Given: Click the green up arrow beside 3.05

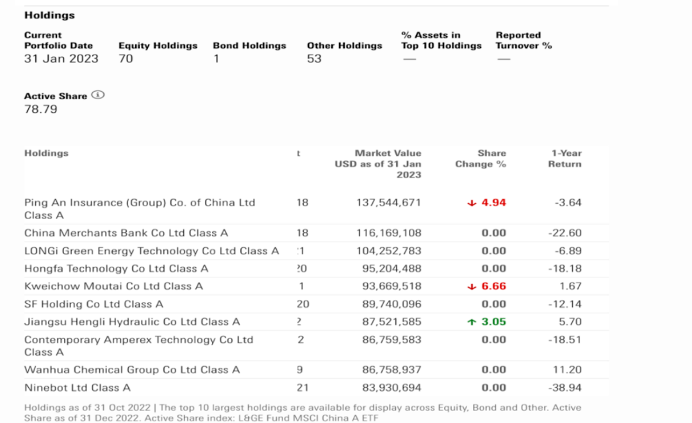Looking at the screenshot, I should [472, 322].
